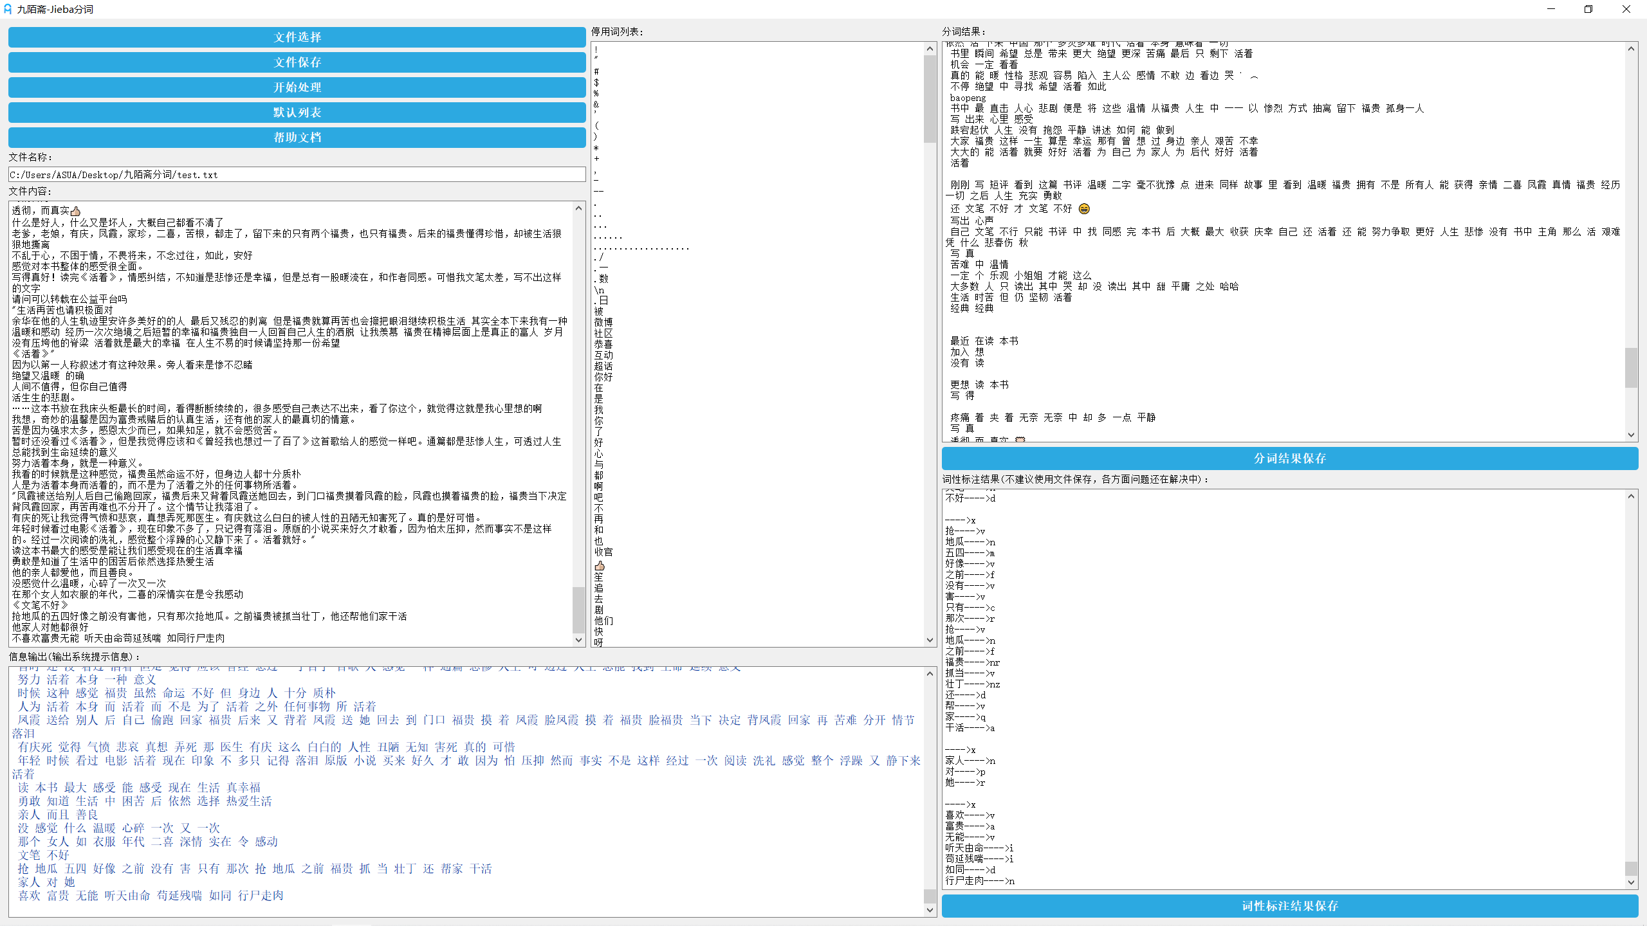Image resolution: width=1647 pixels, height=926 pixels.
Task: Click '《文笔不好》' line in 文件内容
Action: 40,605
